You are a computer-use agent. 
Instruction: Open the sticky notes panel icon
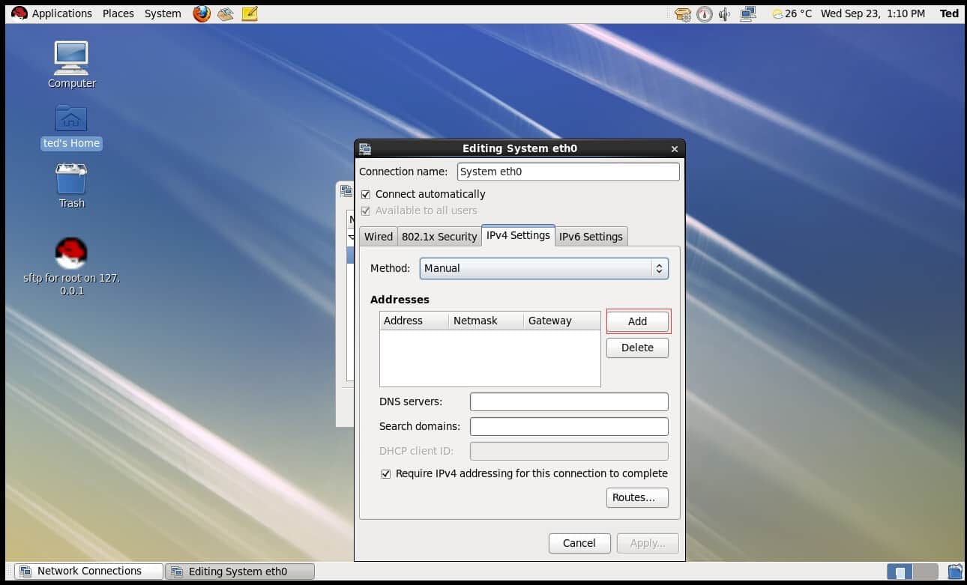250,13
